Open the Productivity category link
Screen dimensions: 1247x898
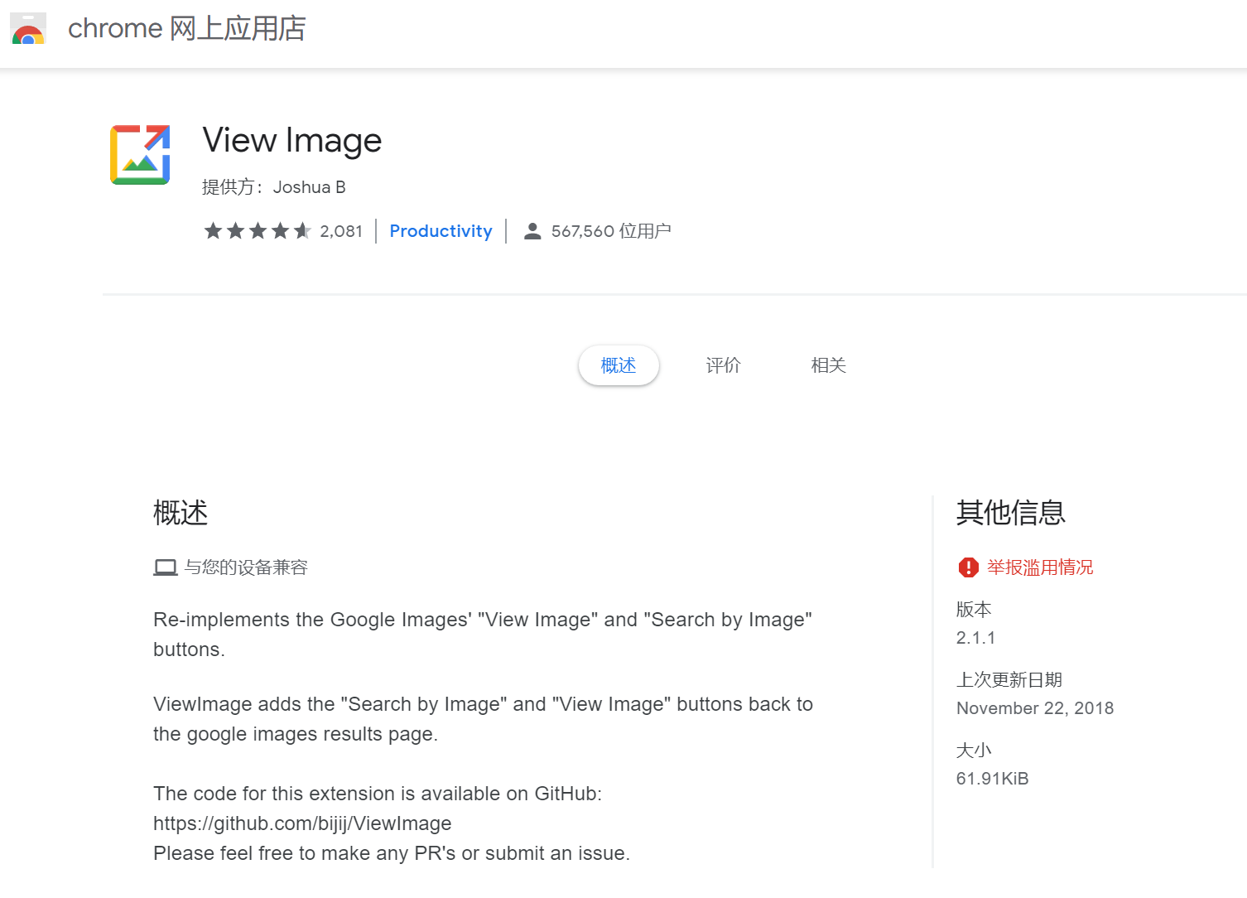[x=441, y=231]
